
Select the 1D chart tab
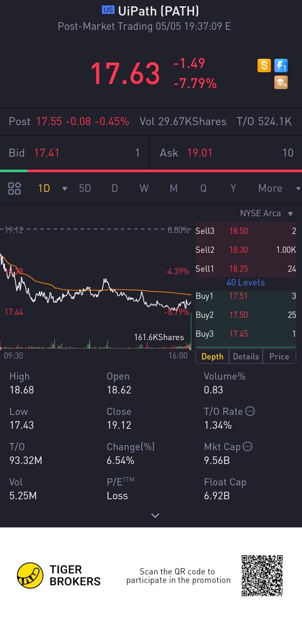pos(44,188)
